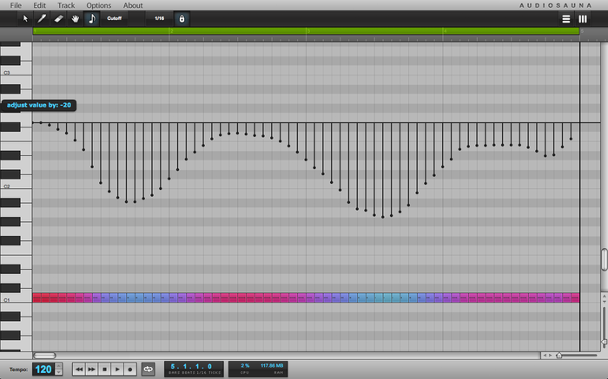The image size is (608, 379).
Task: Select the arrow pointer tool
Action: point(25,18)
